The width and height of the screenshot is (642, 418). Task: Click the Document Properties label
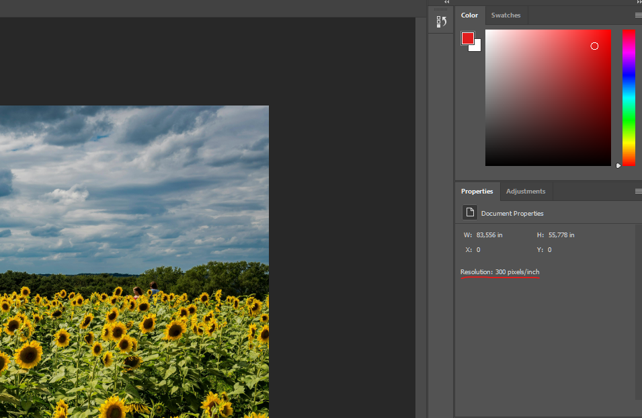[x=512, y=213]
